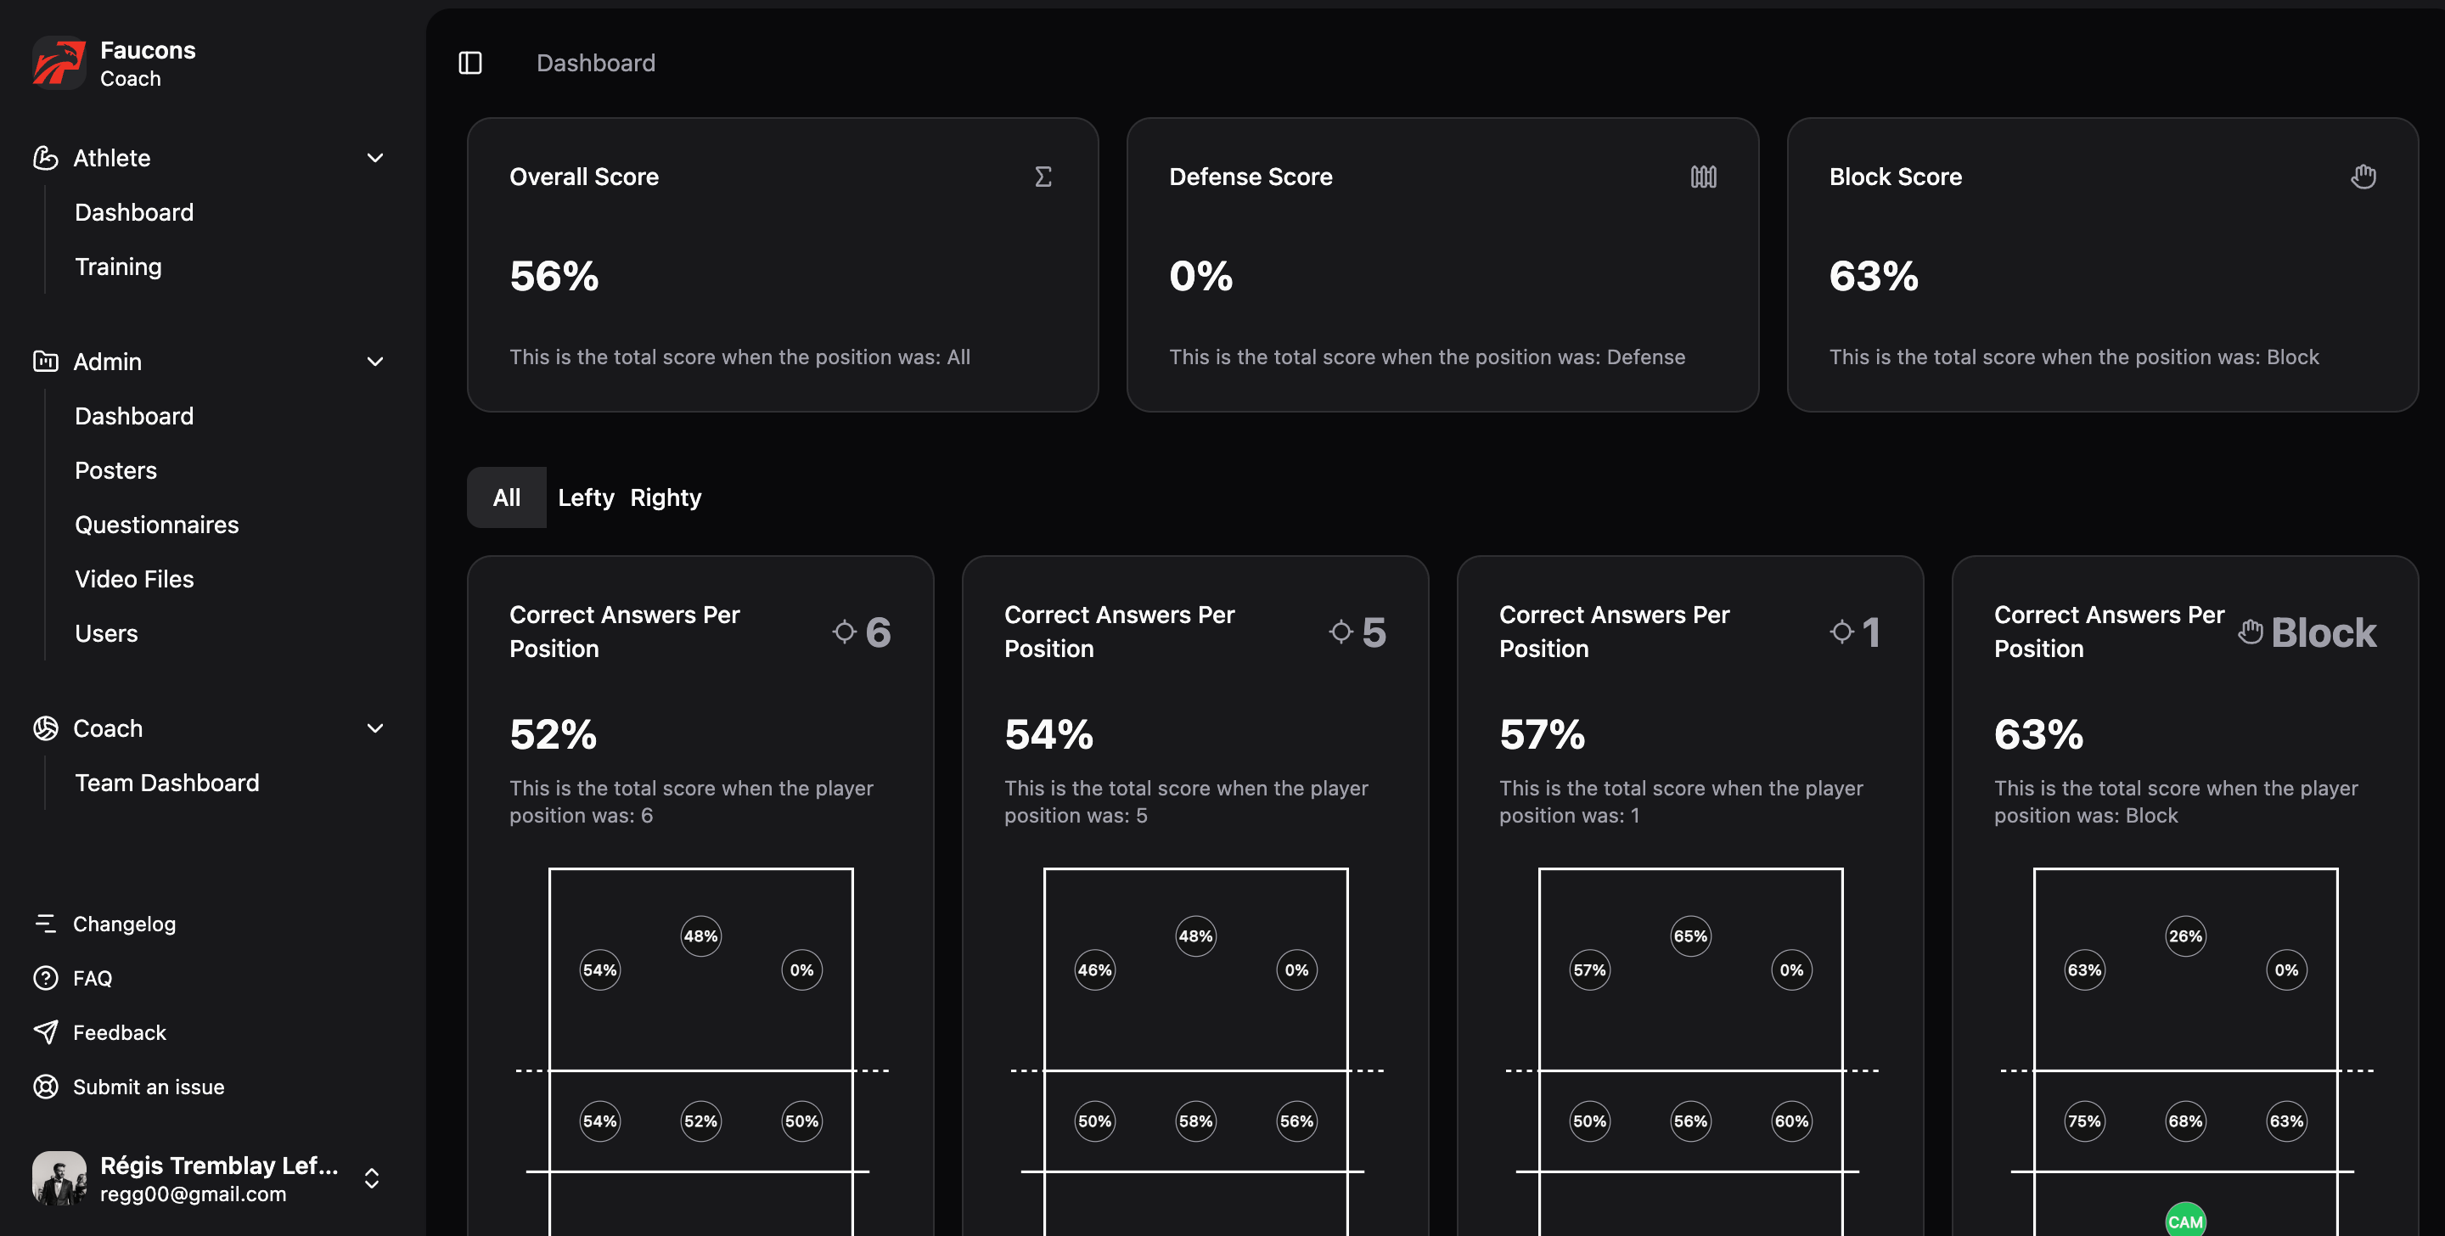
Task: Collapse the Admin section chevron
Action: 375,362
